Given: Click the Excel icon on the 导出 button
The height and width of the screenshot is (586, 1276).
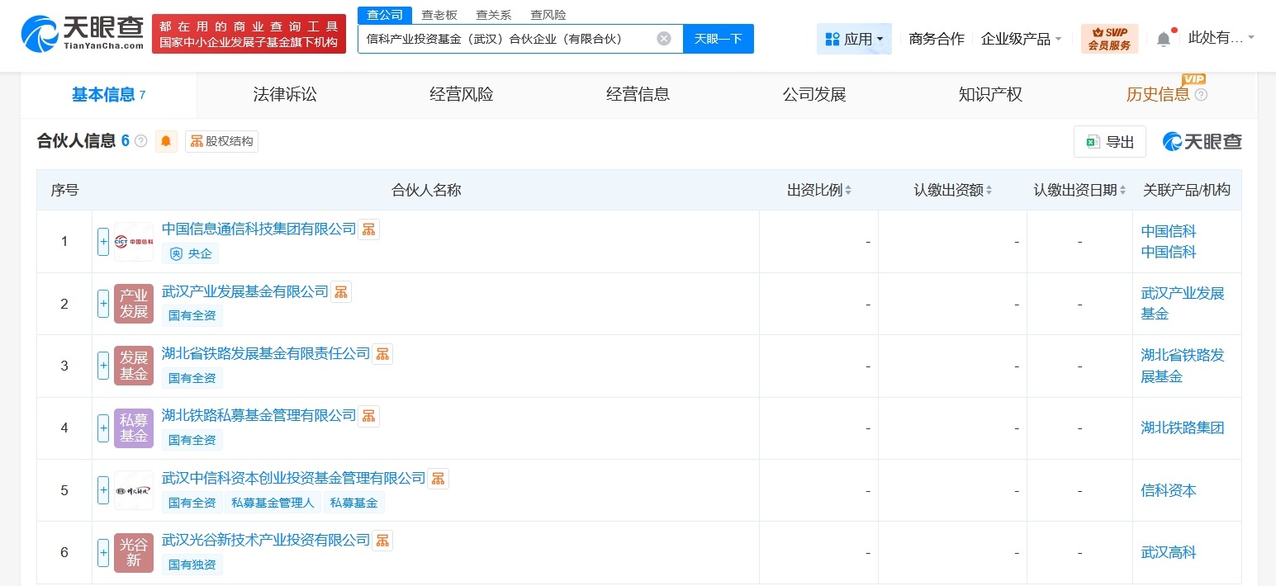Looking at the screenshot, I should coord(1092,141).
